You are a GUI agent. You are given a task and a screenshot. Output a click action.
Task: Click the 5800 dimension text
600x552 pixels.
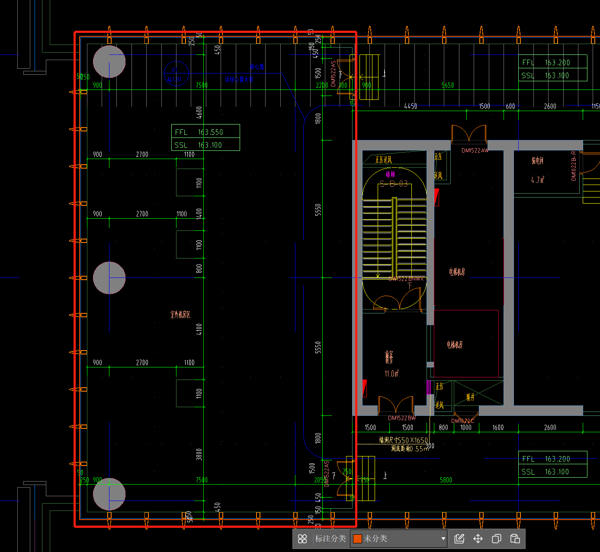tap(446, 480)
